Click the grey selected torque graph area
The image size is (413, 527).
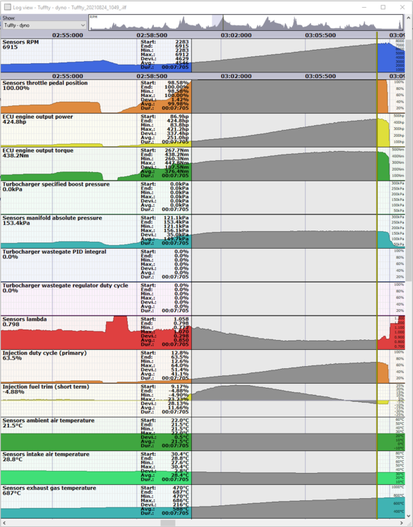(284, 167)
